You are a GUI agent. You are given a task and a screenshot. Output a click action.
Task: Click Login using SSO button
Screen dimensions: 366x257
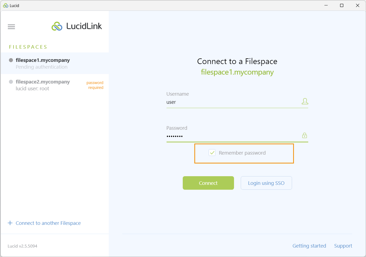(266, 183)
